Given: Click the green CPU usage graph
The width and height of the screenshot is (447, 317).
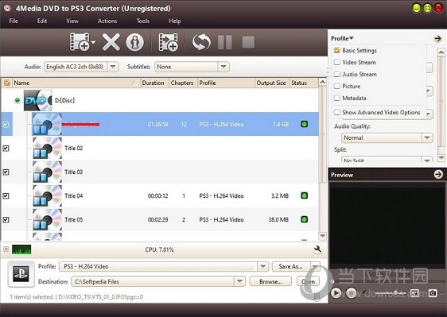Looking at the screenshot, I should pos(21,249).
